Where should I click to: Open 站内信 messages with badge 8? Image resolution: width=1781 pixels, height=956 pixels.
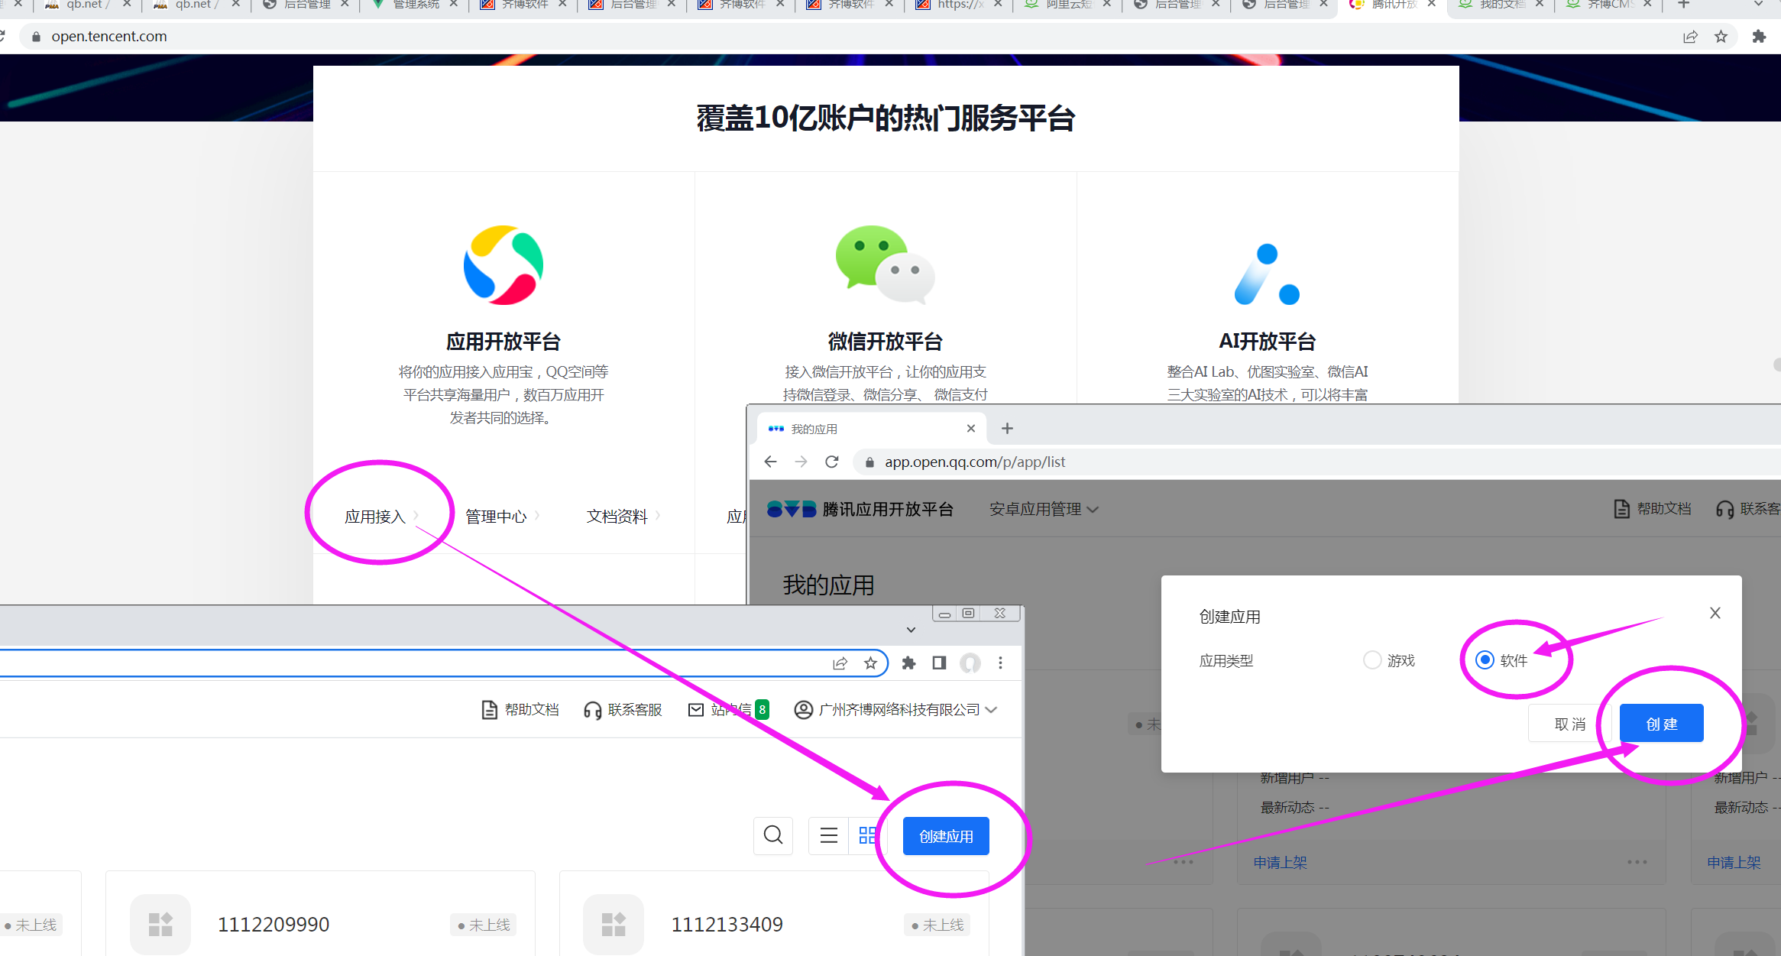pyautogui.click(x=728, y=710)
